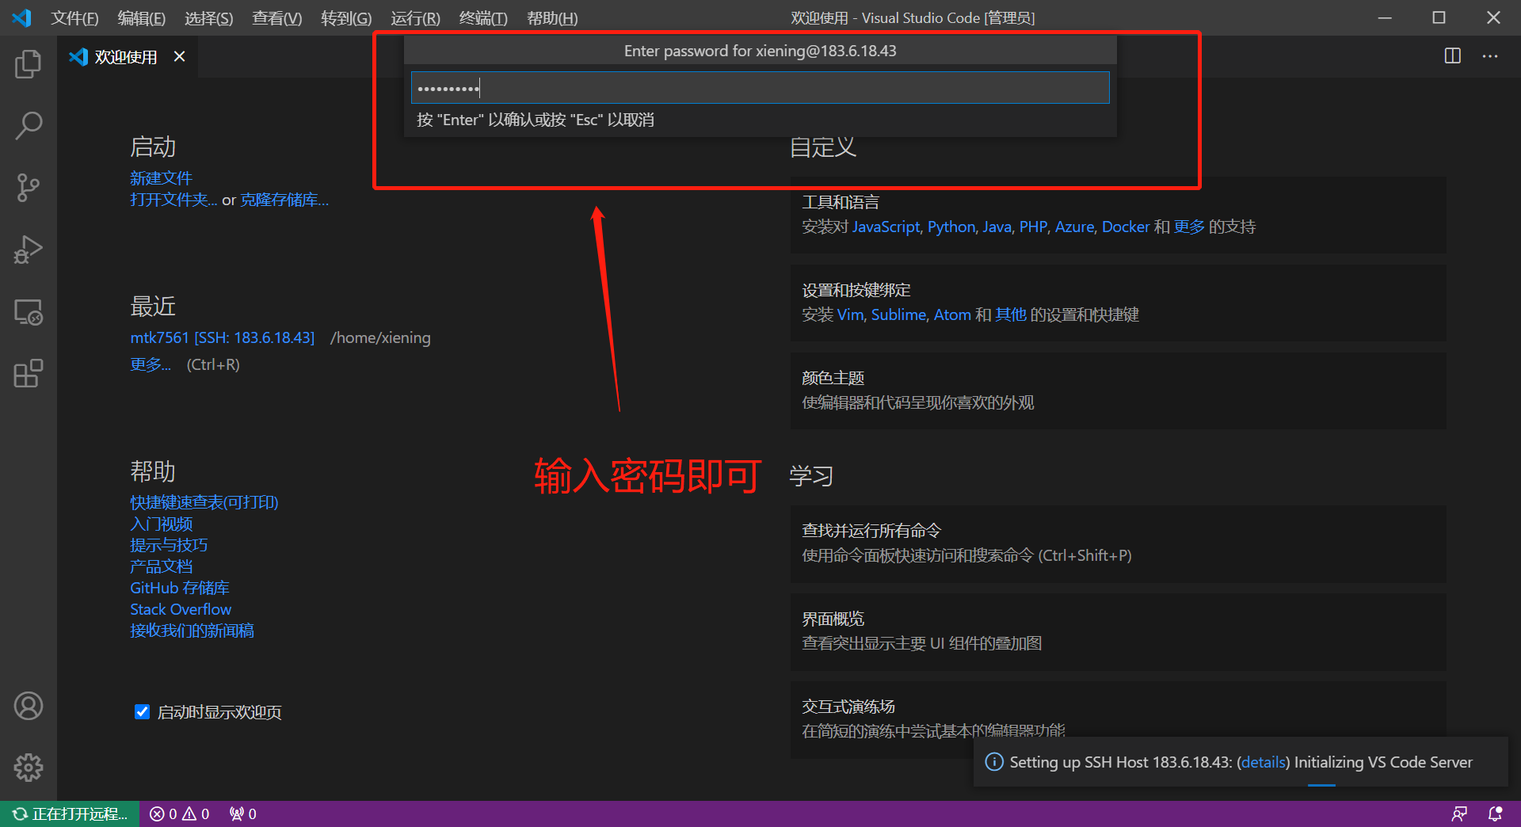Viewport: 1521px width, 827px height.
Task: Toggle 启动时显示欢迎页 checkbox
Action: (143, 711)
